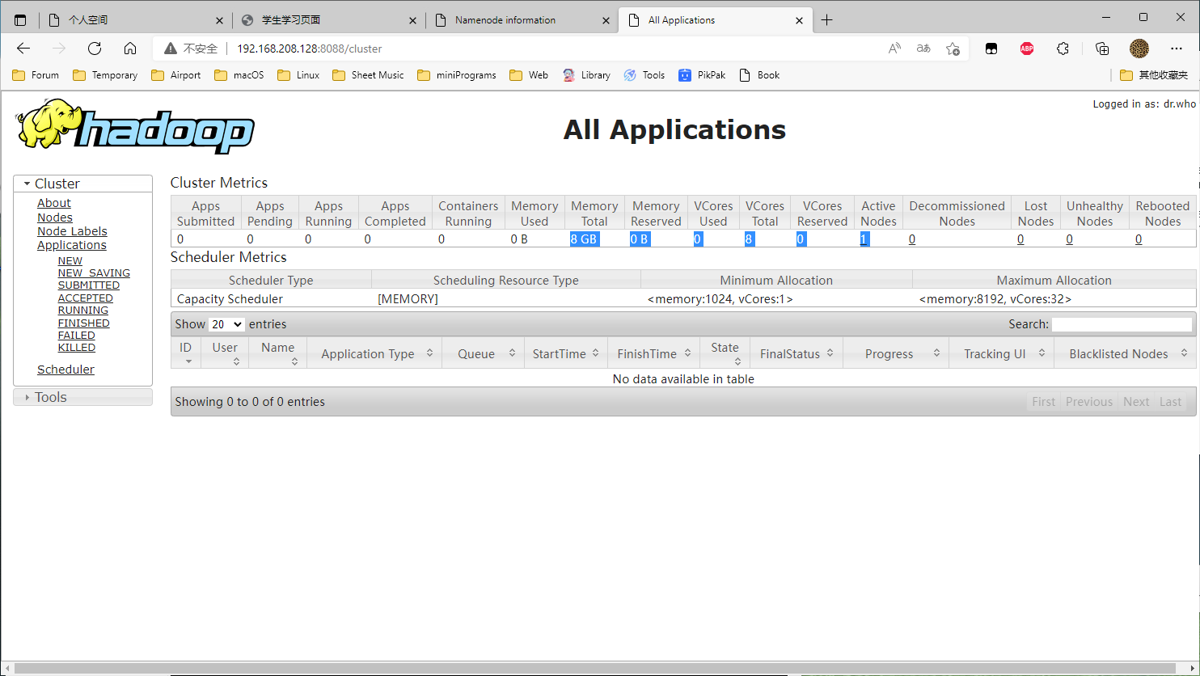Click the applications Search input field
Image resolution: width=1200 pixels, height=676 pixels.
[1121, 324]
